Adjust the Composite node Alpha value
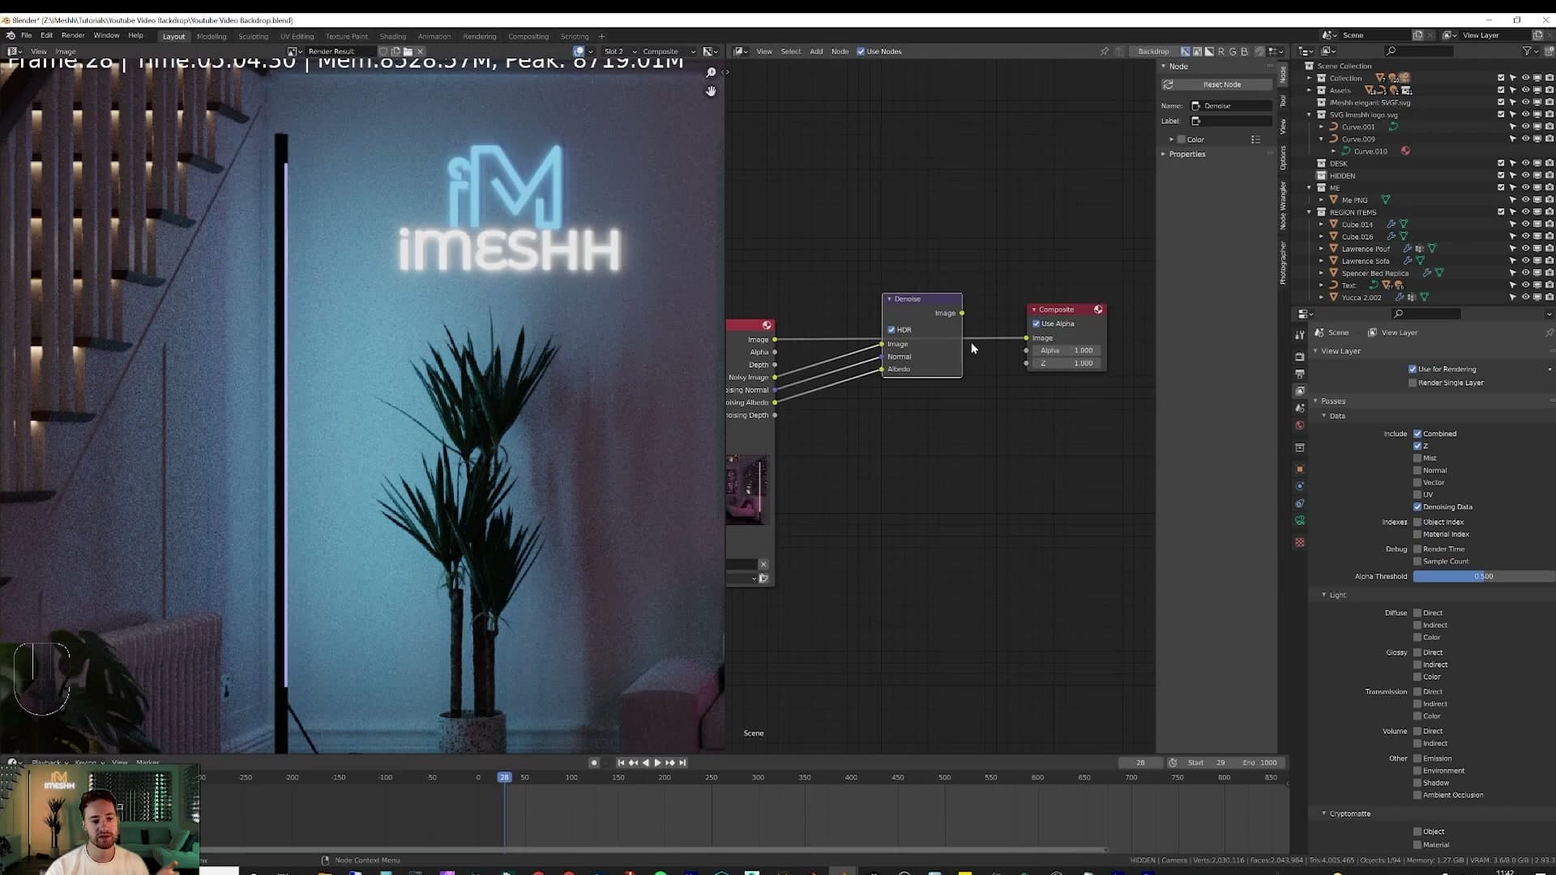1556x875 pixels. pyautogui.click(x=1067, y=351)
